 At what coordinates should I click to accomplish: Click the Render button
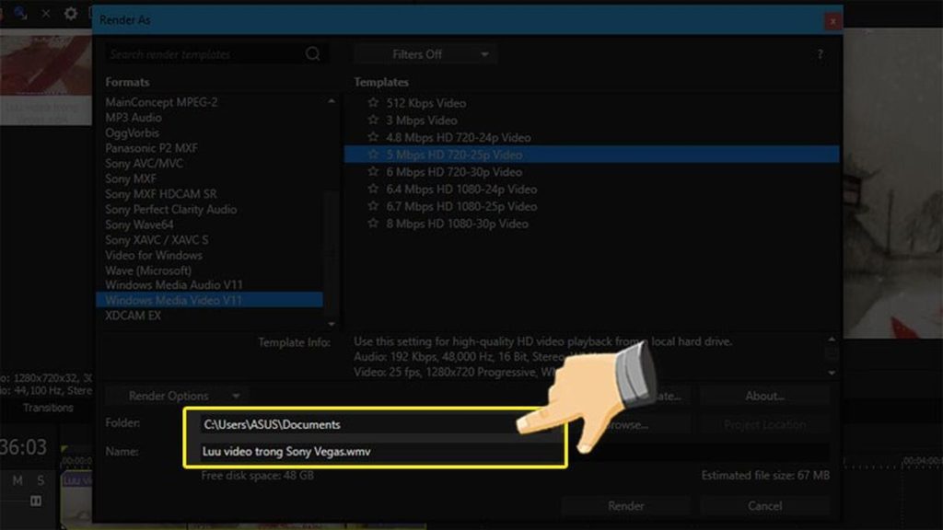[x=624, y=505]
